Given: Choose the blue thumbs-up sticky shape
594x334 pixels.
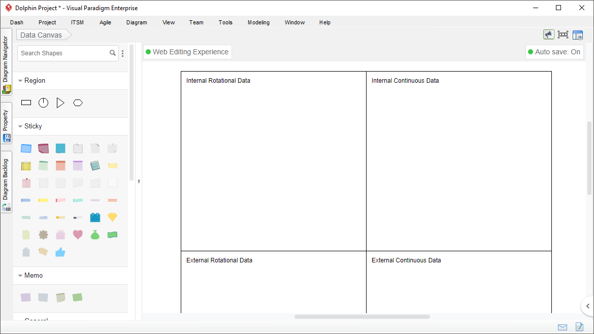Looking at the screenshot, I should pyautogui.click(x=60, y=252).
